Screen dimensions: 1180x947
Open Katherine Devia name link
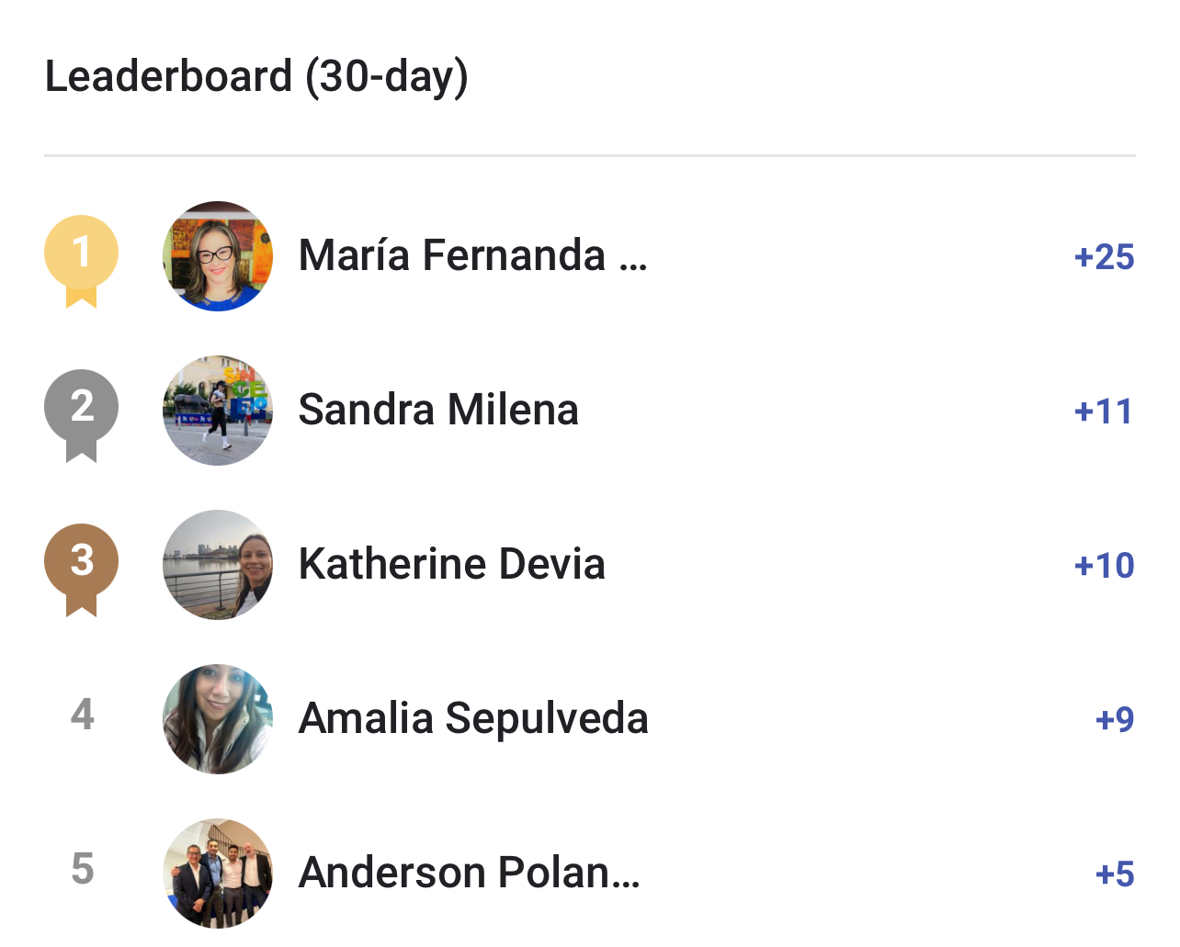coord(452,564)
